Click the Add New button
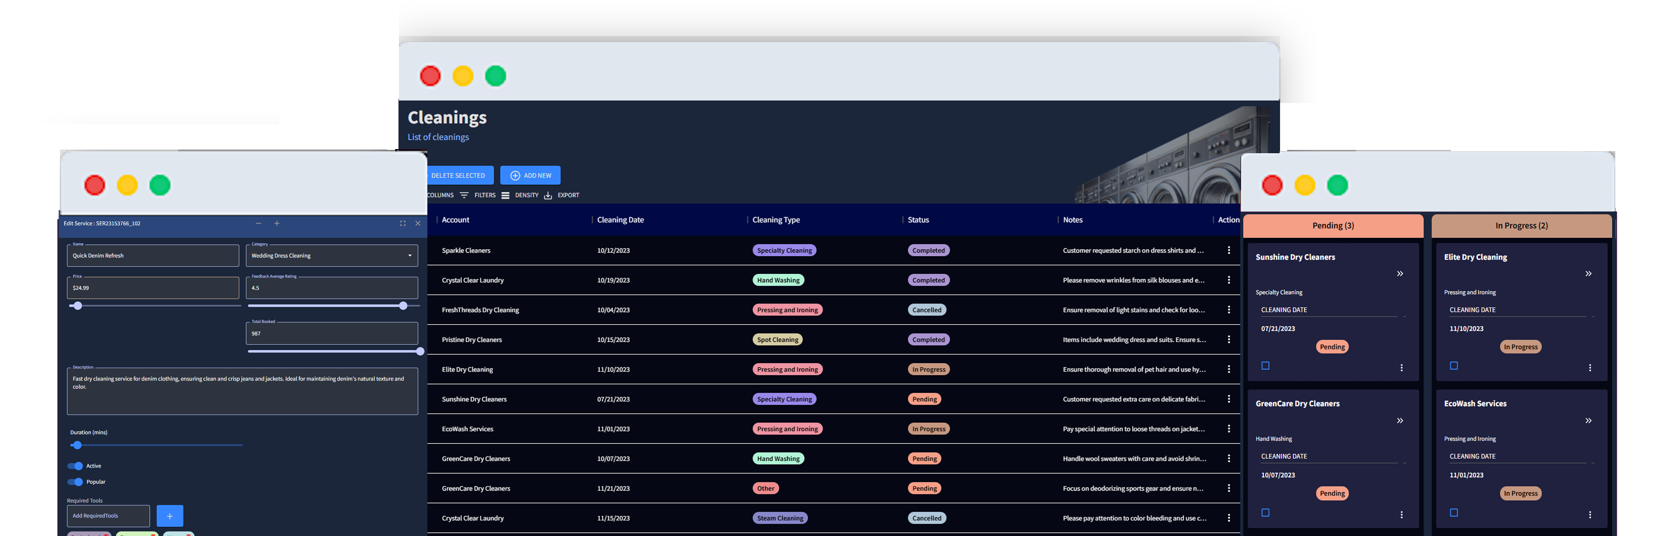 (x=530, y=175)
